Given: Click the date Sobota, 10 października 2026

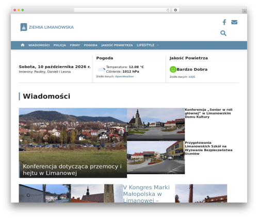Looking at the screenshot, I should [55, 66].
